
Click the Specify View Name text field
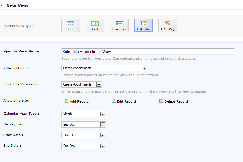pyautogui.click(x=148, y=52)
